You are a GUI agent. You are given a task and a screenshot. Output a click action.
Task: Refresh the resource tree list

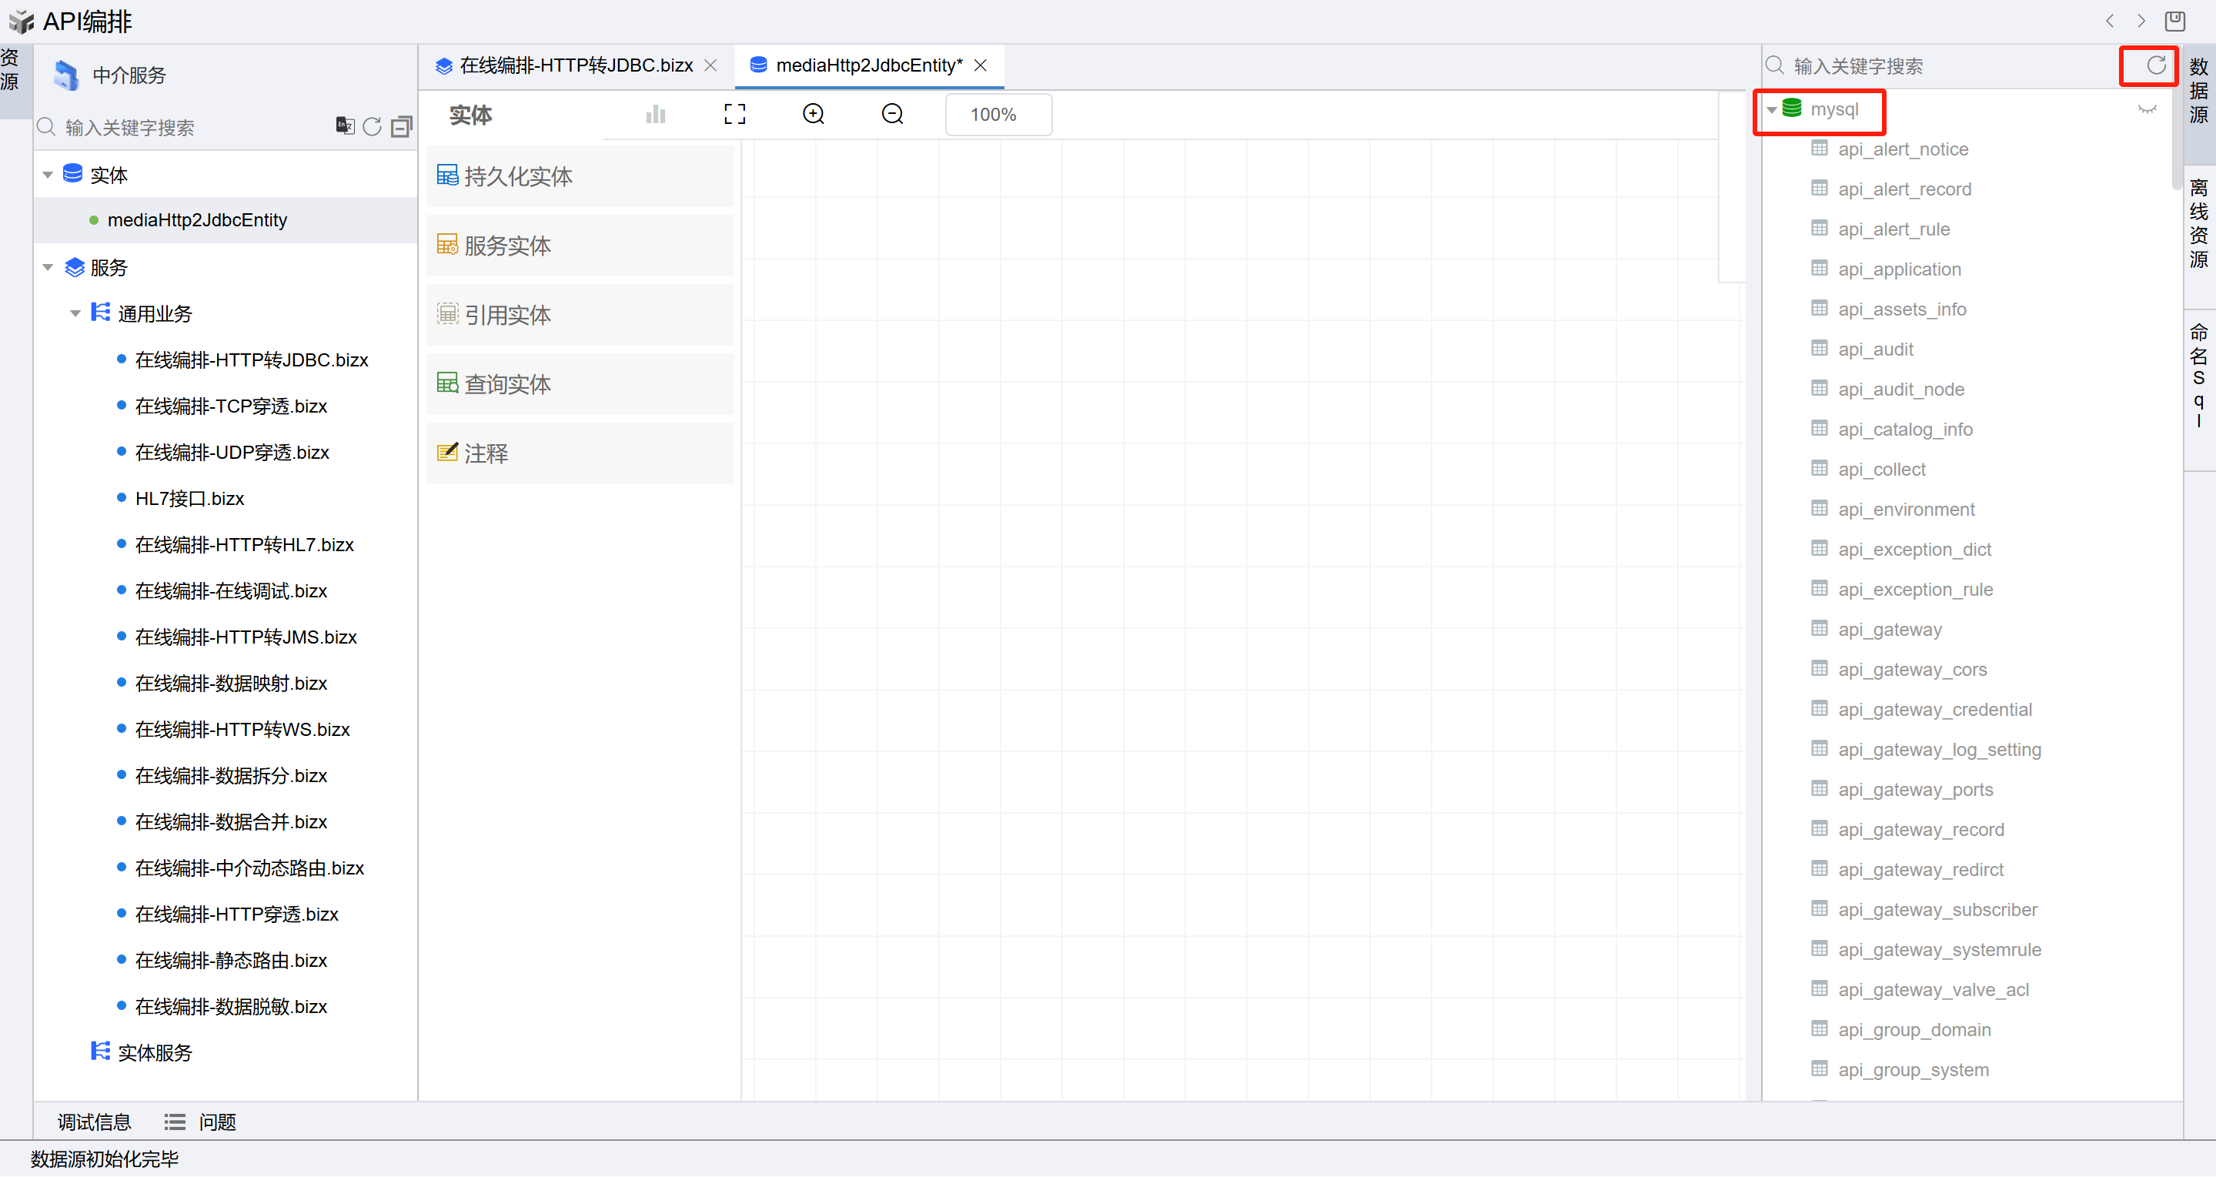coord(372,127)
